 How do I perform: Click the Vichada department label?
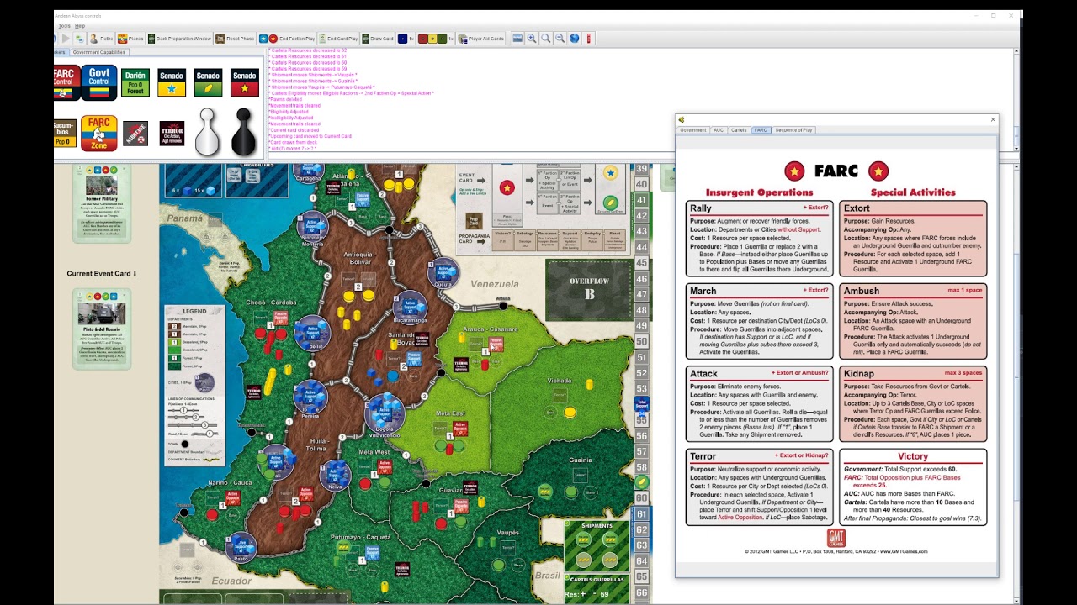tap(560, 380)
